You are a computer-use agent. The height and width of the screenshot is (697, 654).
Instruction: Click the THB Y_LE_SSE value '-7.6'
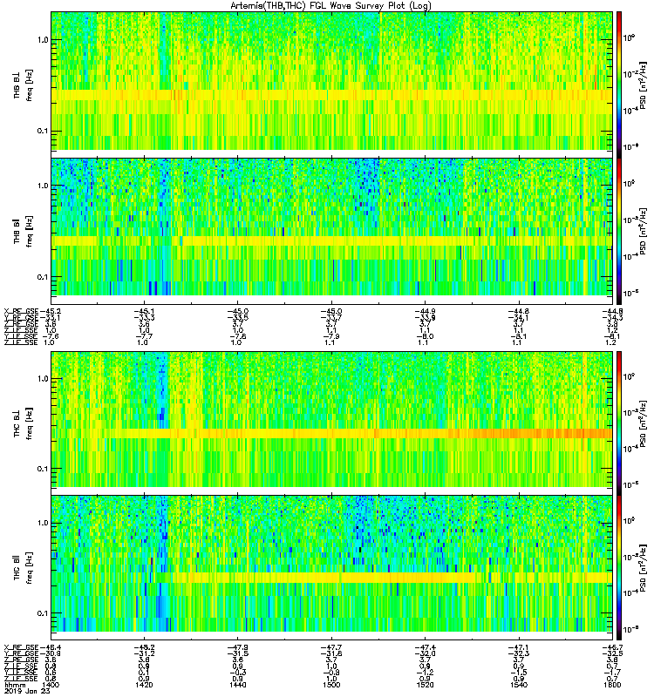pyautogui.click(x=51, y=336)
